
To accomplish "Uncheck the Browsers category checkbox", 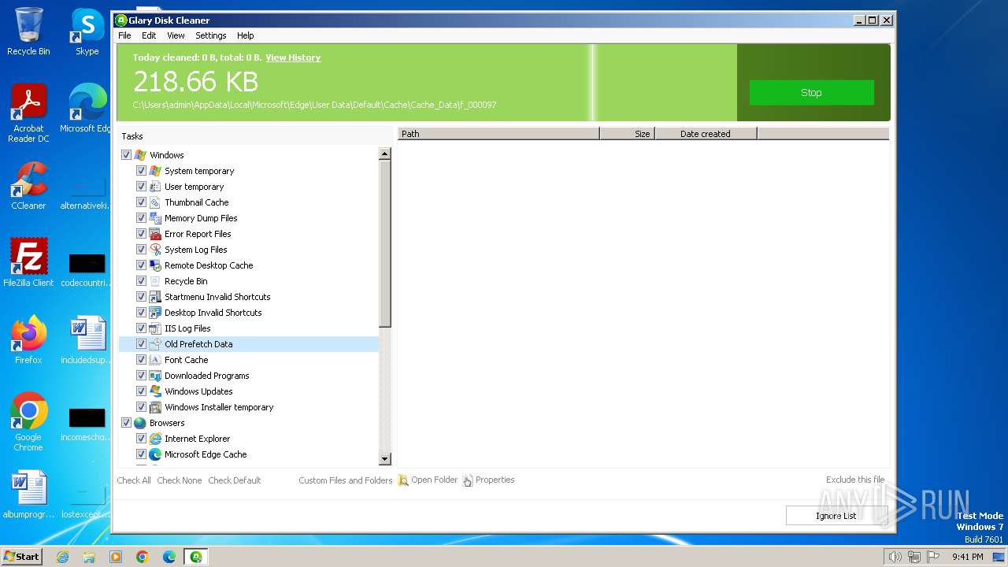I will click(126, 423).
